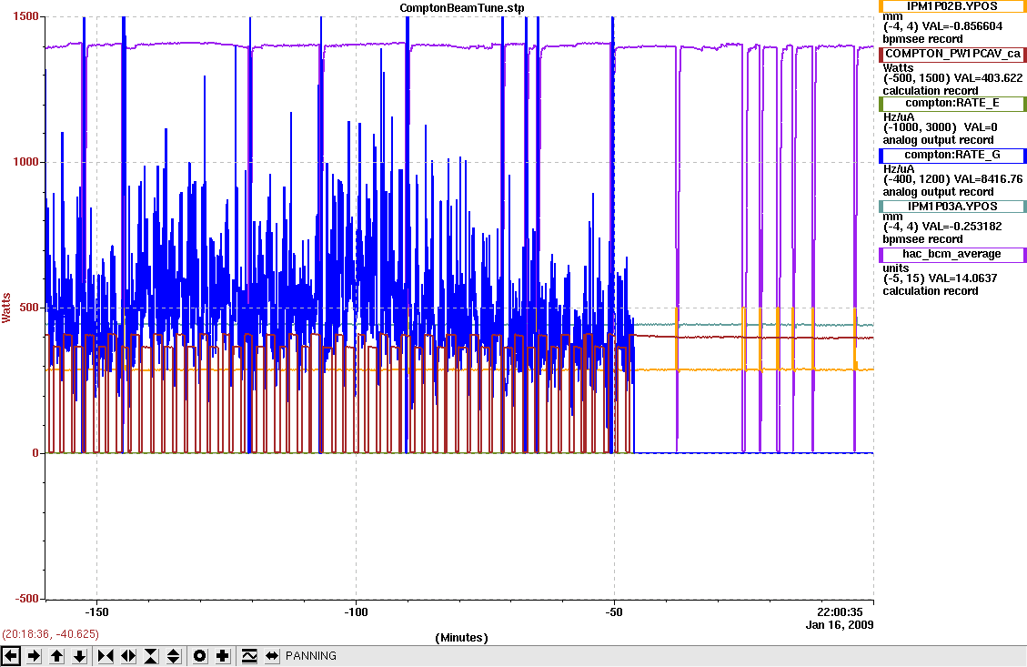This screenshot has width=1027, height=667.
Task: Select the COMPTON_PW1PCAV_ca curve legend label
Action: coord(952,54)
